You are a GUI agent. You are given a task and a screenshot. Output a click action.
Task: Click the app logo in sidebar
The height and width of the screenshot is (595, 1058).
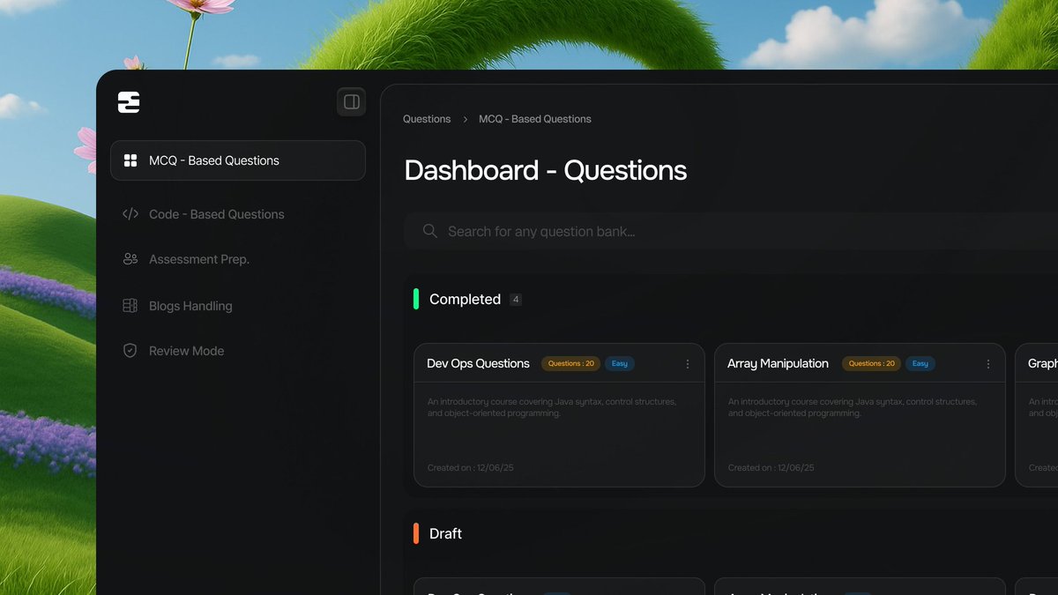click(x=129, y=102)
